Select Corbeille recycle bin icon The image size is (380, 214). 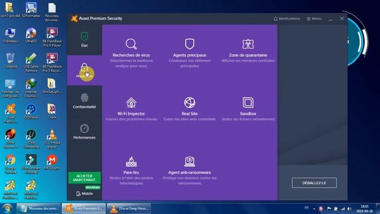pos(10,61)
